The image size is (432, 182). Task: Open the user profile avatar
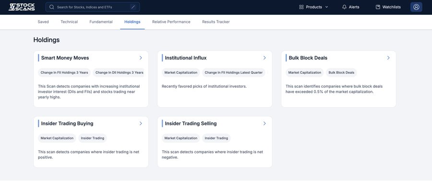coord(416,7)
